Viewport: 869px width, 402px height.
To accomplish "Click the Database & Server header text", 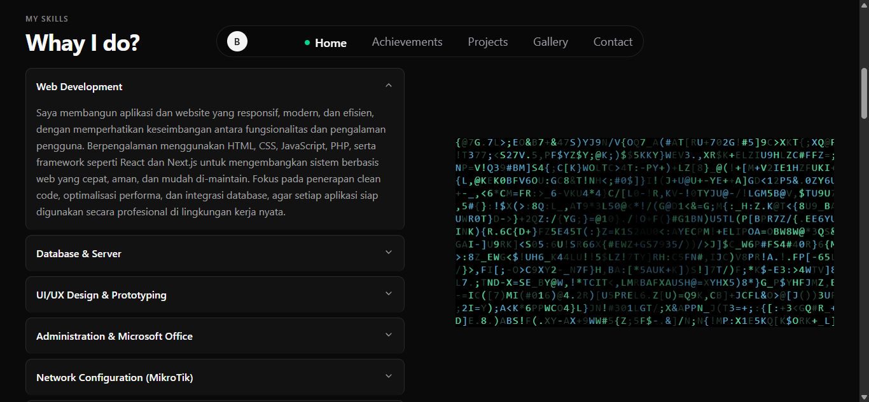I will coord(79,253).
